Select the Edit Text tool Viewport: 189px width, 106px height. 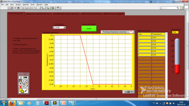tap(27, 81)
